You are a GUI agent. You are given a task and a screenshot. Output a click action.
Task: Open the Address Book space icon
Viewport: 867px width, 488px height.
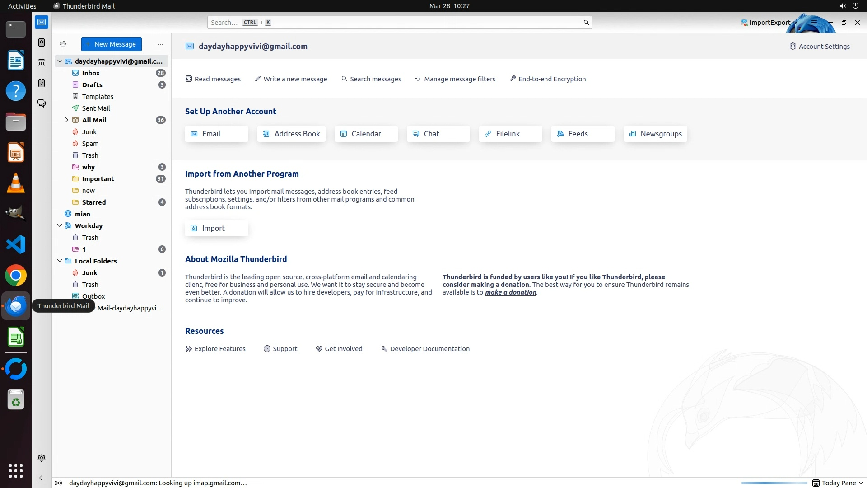pos(42,42)
